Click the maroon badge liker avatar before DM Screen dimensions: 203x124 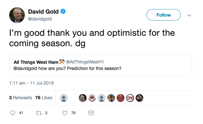[x=120, y=98]
